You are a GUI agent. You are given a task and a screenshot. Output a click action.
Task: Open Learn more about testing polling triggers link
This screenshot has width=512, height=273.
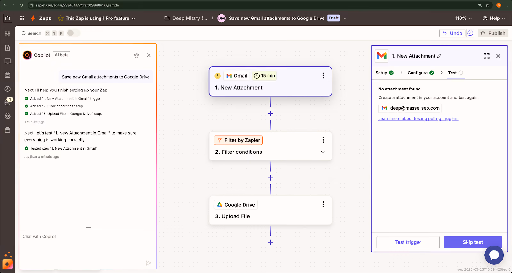coord(418,119)
